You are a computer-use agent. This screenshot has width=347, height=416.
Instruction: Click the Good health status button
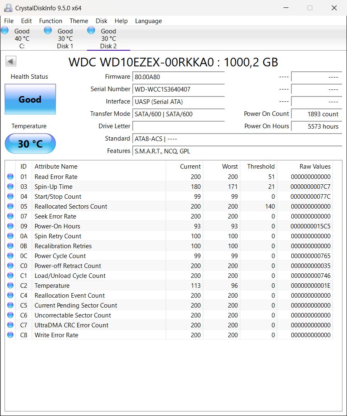point(30,99)
